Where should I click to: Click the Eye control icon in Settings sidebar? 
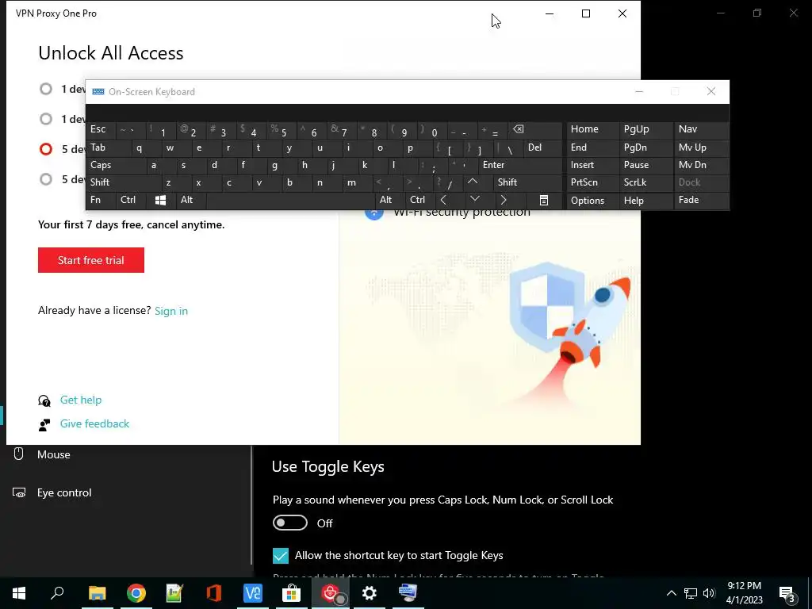[x=19, y=492]
